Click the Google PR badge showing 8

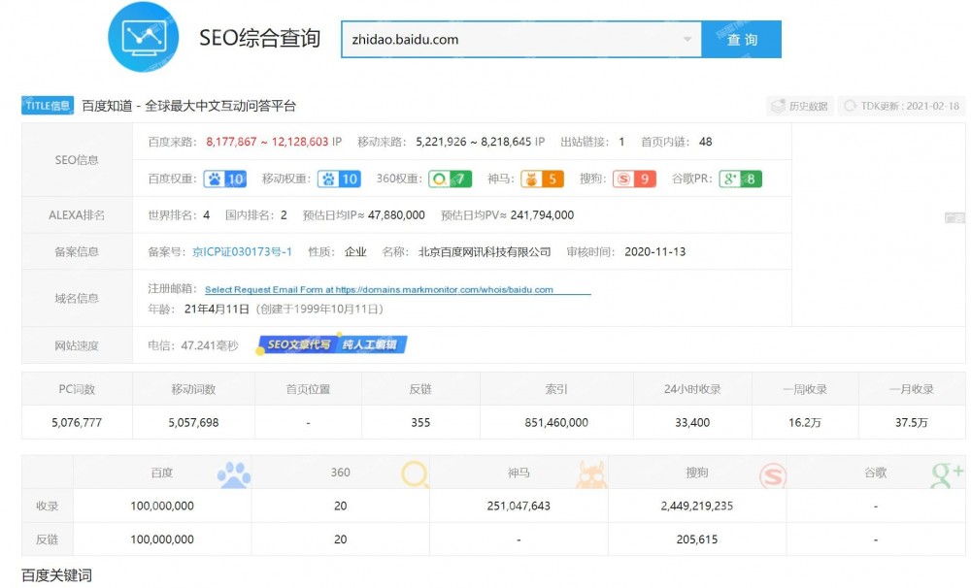coord(741,180)
